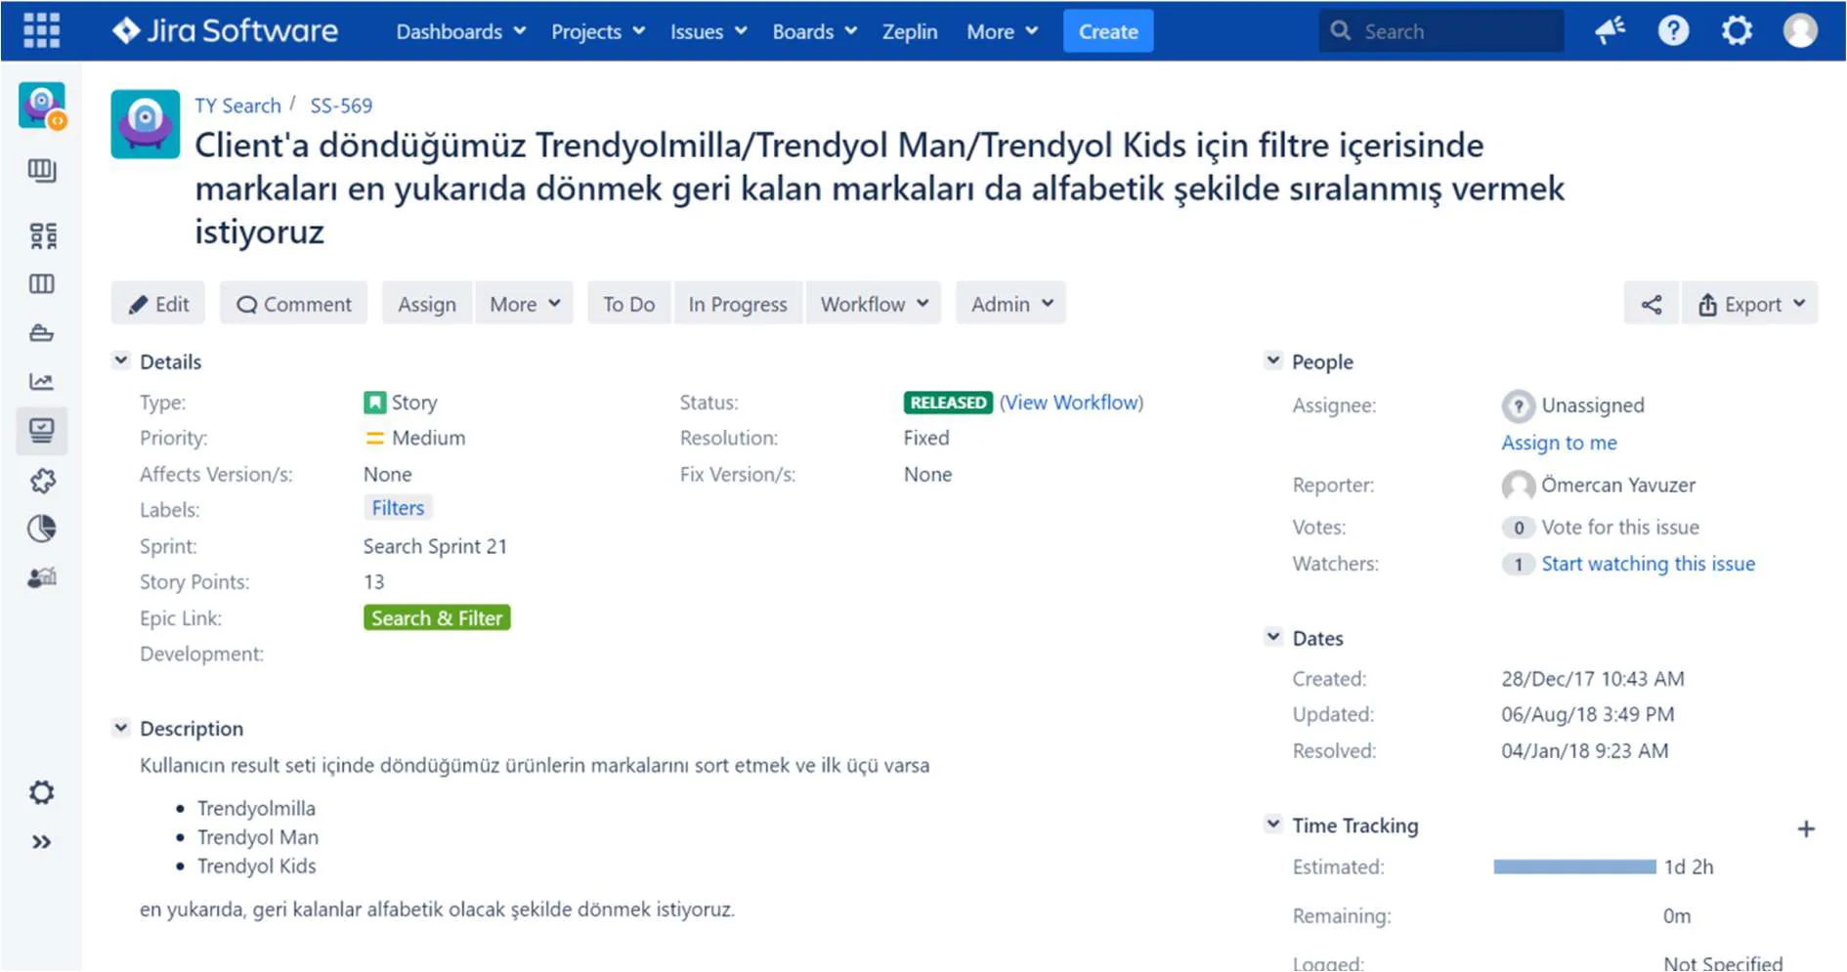Click the View Workflow link
This screenshot has height=972, width=1847.
(1071, 402)
